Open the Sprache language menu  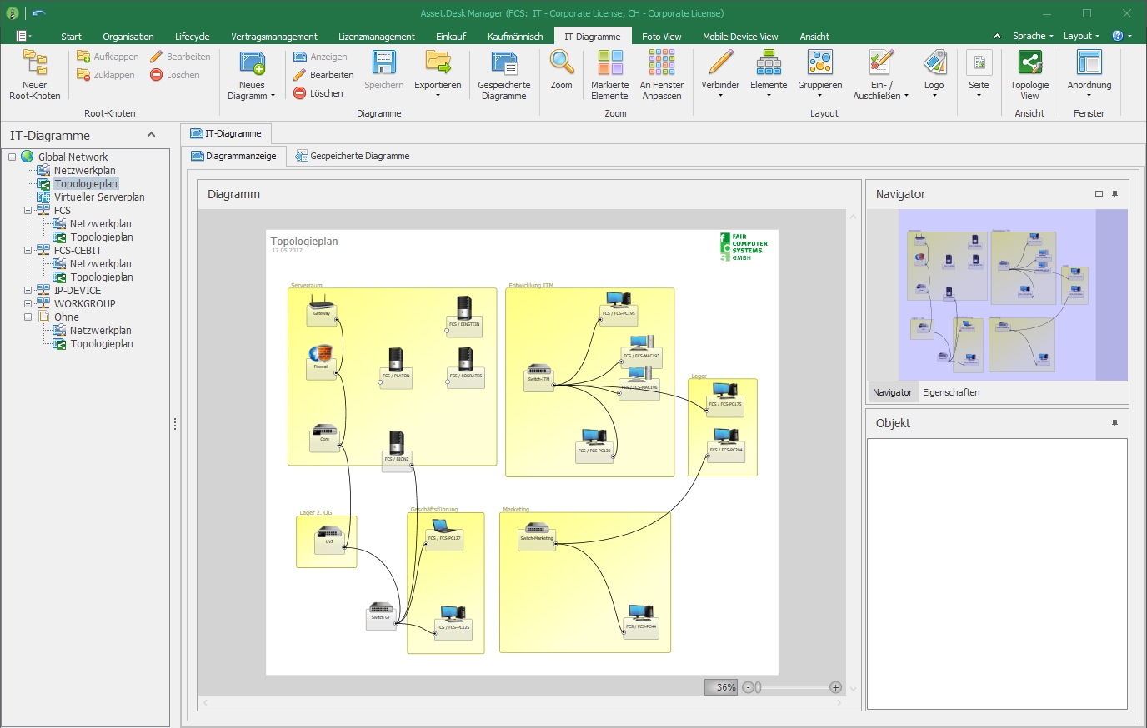(x=1033, y=36)
